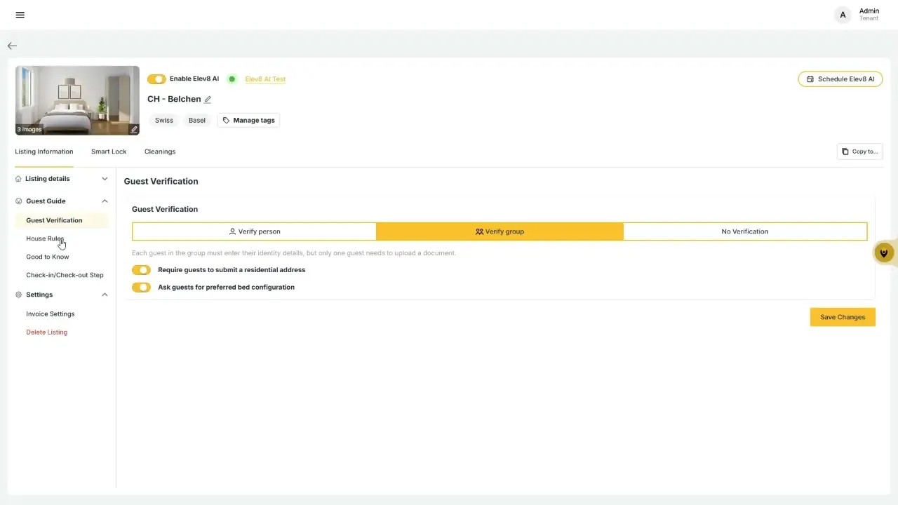Select the Verify person option
The image size is (898, 505).
pos(255,231)
